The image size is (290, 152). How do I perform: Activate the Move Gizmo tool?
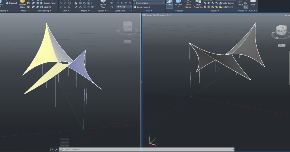click(188, 4)
